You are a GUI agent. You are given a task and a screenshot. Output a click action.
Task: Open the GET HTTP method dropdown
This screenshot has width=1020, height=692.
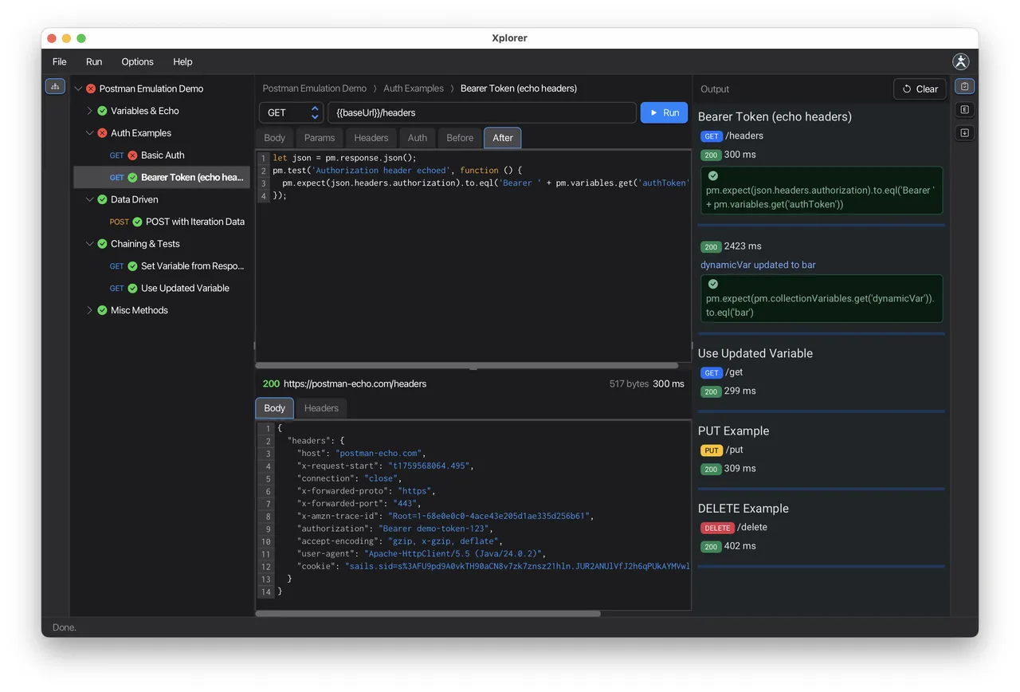[x=292, y=112]
